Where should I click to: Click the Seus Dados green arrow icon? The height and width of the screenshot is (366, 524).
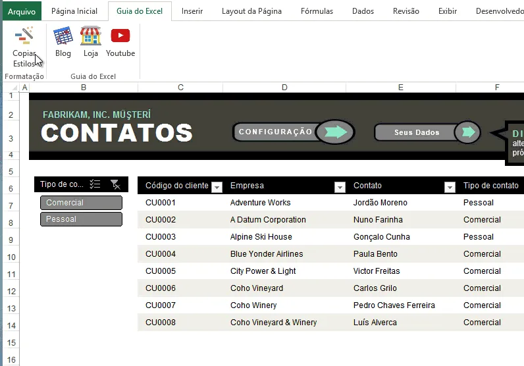click(468, 132)
